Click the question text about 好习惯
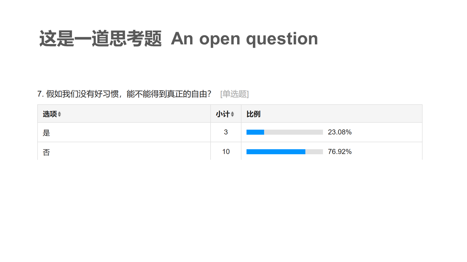The image size is (467, 262). pos(128,94)
